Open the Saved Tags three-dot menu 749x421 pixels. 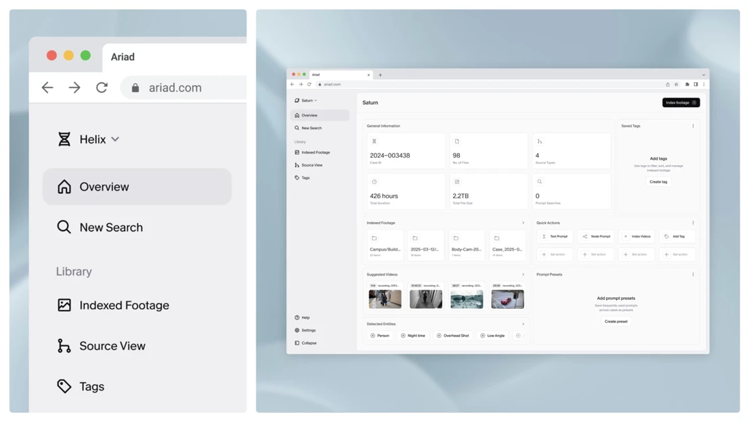693,126
